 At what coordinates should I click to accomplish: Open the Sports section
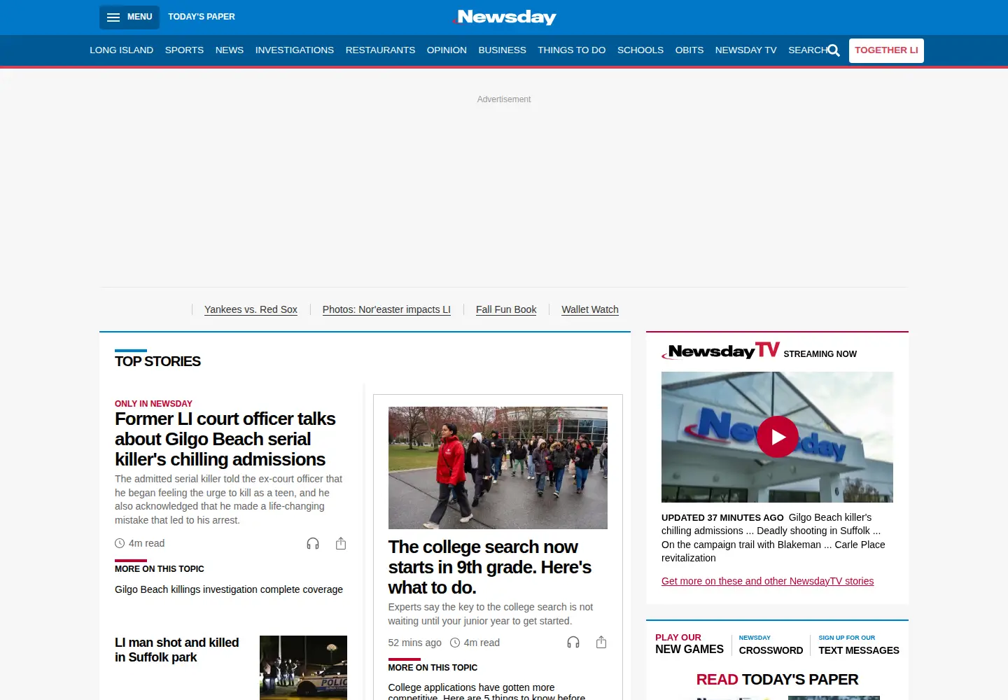[184, 50]
